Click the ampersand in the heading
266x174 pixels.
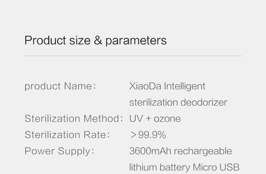pos(98,40)
